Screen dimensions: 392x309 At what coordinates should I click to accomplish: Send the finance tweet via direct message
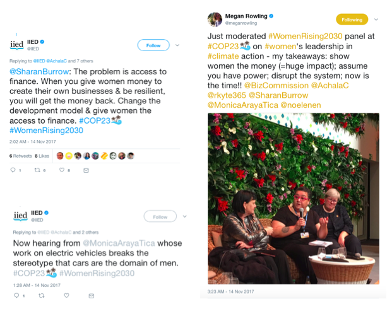pos(86,170)
